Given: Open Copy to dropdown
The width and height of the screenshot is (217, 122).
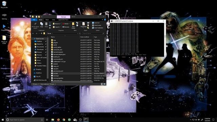Looking at the screenshot, I should (57, 27).
